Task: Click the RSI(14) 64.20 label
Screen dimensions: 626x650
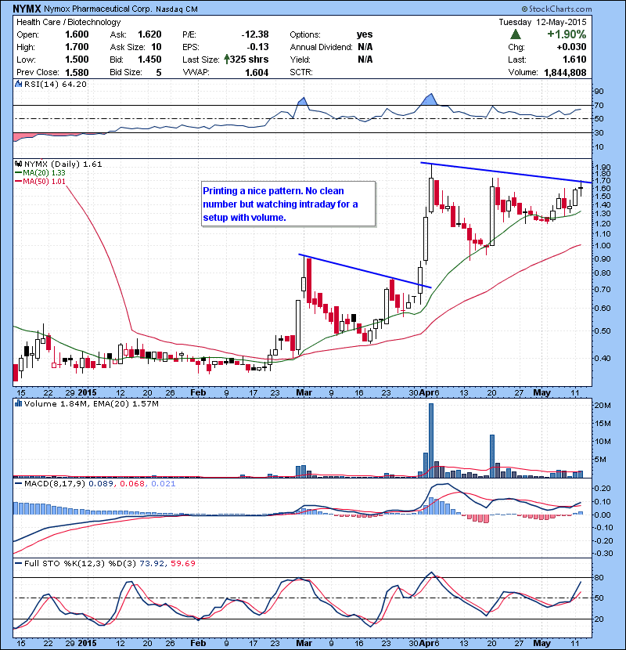Action: (x=56, y=84)
